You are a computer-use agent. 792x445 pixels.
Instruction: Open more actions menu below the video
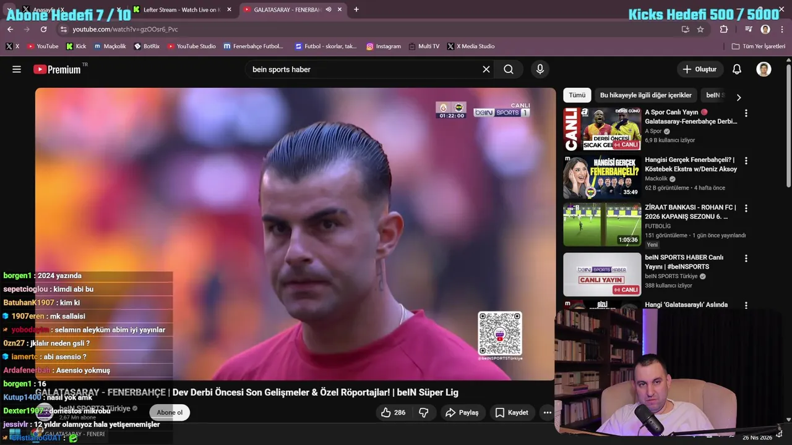coord(547,412)
